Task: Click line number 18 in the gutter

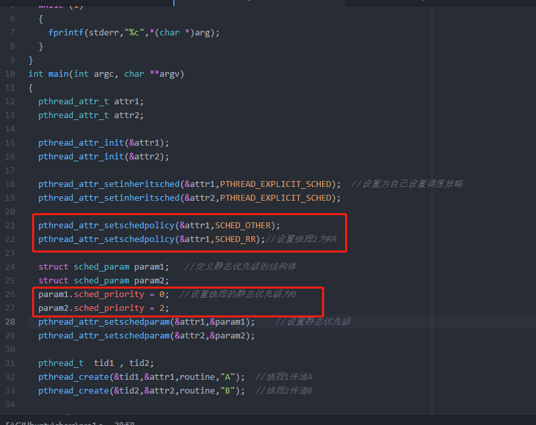Action: pos(10,184)
